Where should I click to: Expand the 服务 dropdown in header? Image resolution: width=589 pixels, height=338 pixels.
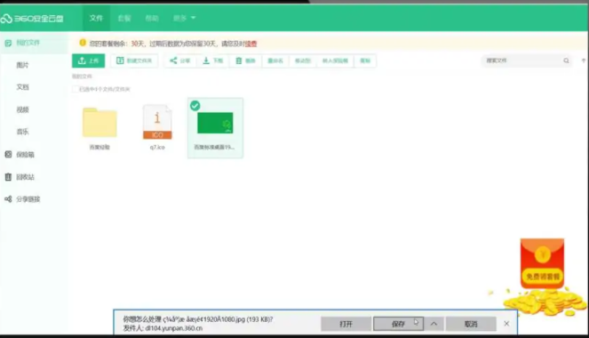coord(184,18)
